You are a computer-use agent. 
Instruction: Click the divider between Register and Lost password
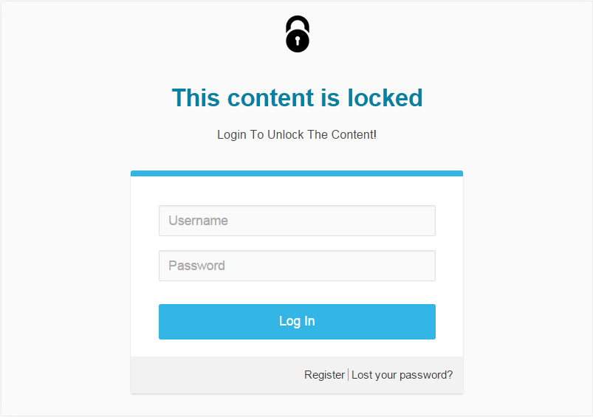pos(348,375)
